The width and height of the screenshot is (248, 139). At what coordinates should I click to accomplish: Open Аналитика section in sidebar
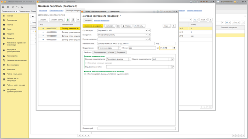pyautogui.click(x=11, y=69)
